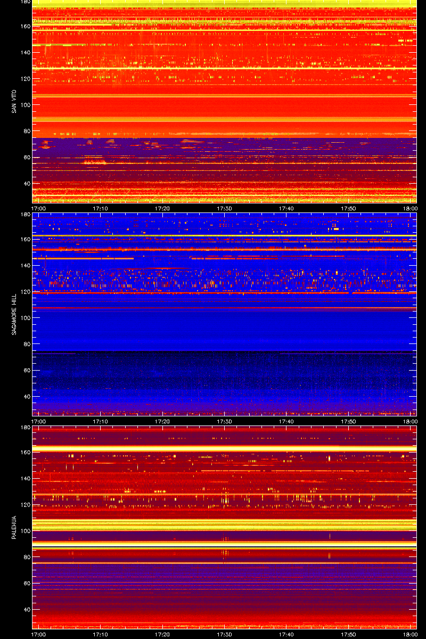
Task: Choose 180 on the Palehua frequency axis
Action: [x=24, y=427]
